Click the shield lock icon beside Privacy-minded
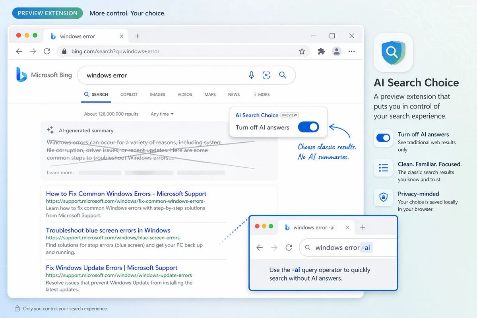The image size is (477, 318). tap(383, 198)
